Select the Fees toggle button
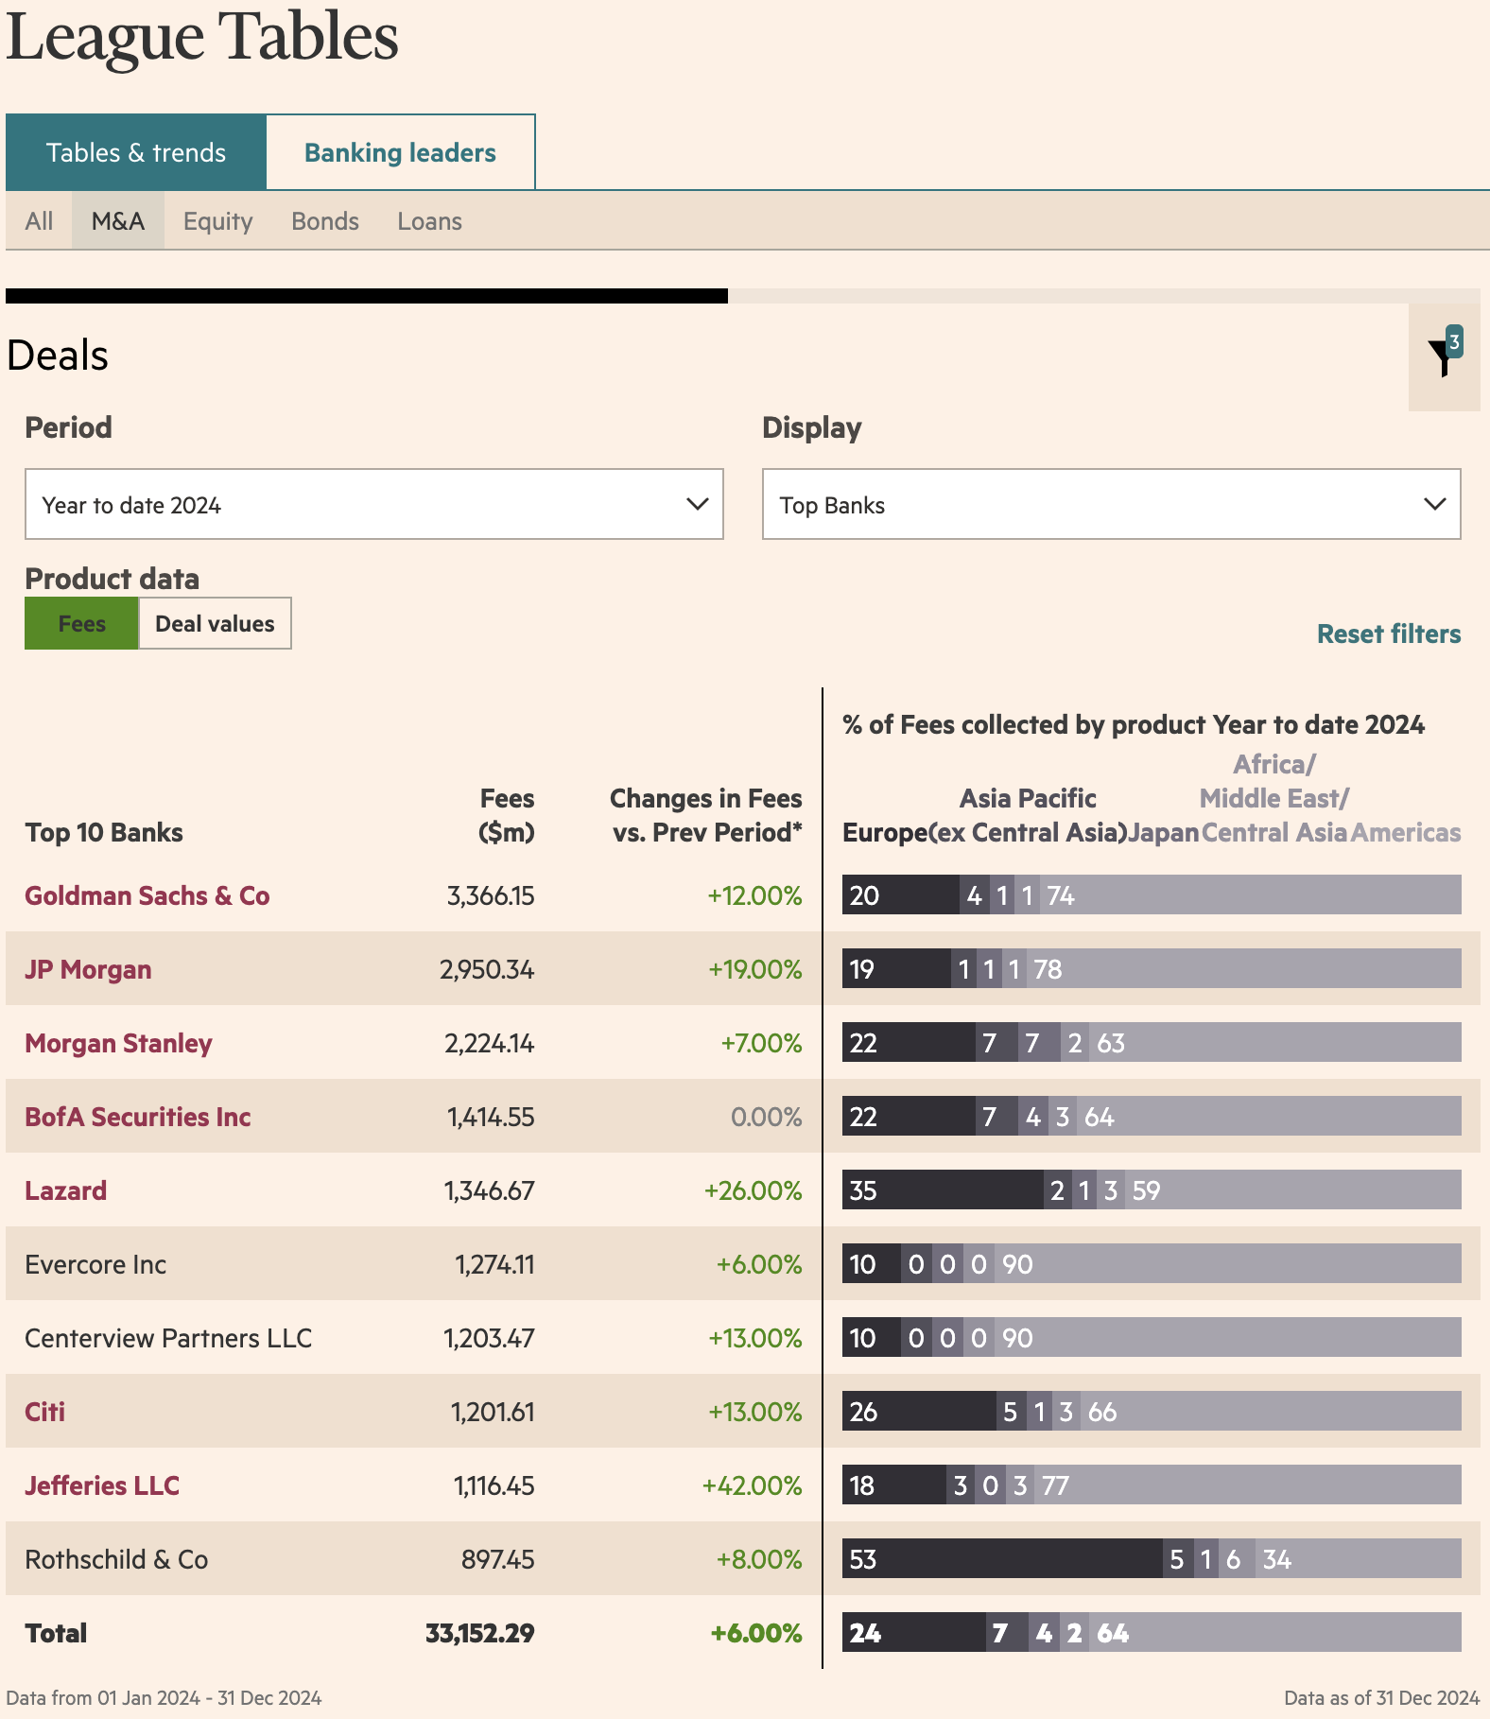Viewport: 1490px width, 1719px height. [81, 623]
